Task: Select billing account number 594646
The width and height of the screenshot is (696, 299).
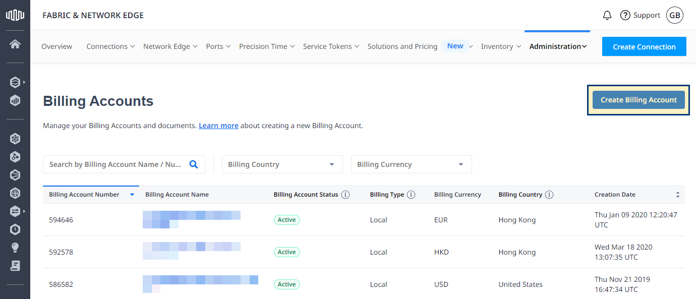Action: [x=61, y=220]
